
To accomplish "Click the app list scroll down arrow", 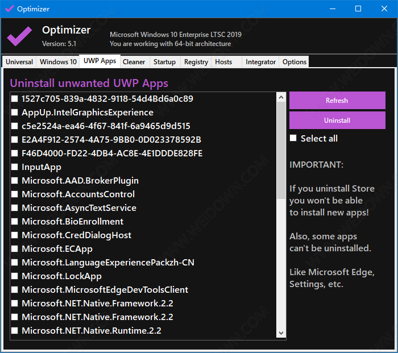I will 281,333.
